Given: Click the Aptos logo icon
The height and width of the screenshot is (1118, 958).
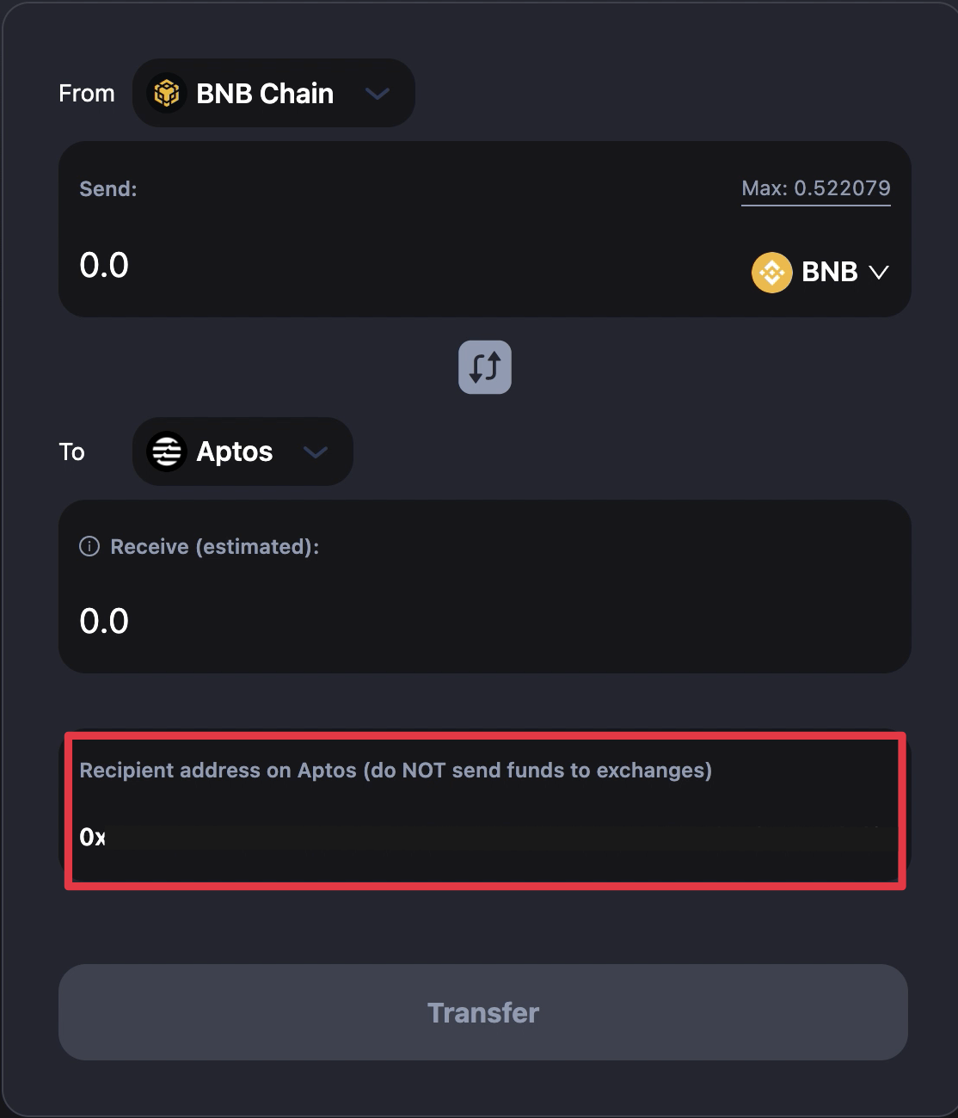Looking at the screenshot, I should coord(167,452).
